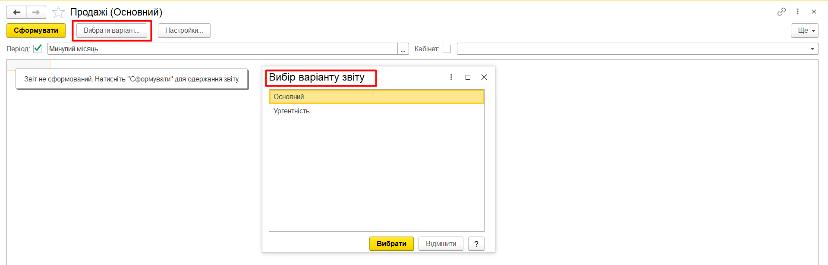828x265 pixels.
Task: Close the Продажі report tab
Action: (814, 12)
